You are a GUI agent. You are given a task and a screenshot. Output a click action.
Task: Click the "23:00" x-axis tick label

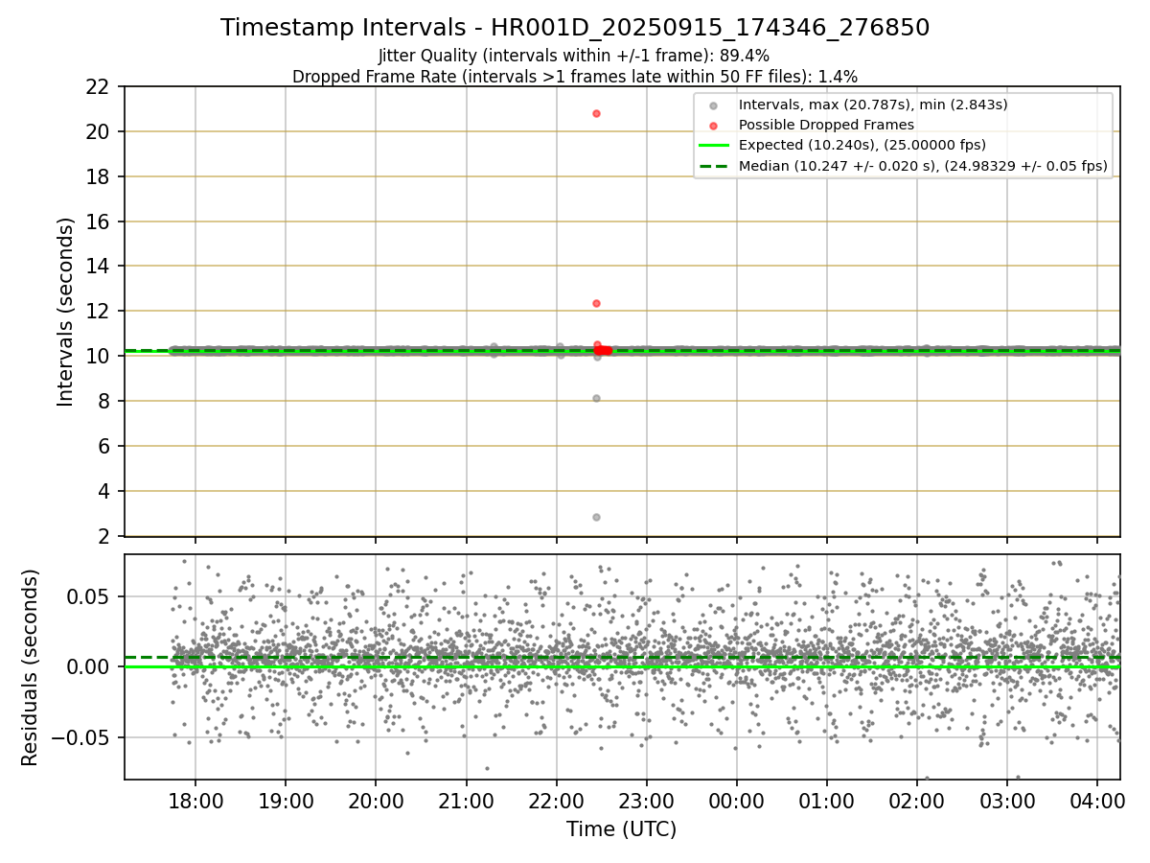(646, 800)
